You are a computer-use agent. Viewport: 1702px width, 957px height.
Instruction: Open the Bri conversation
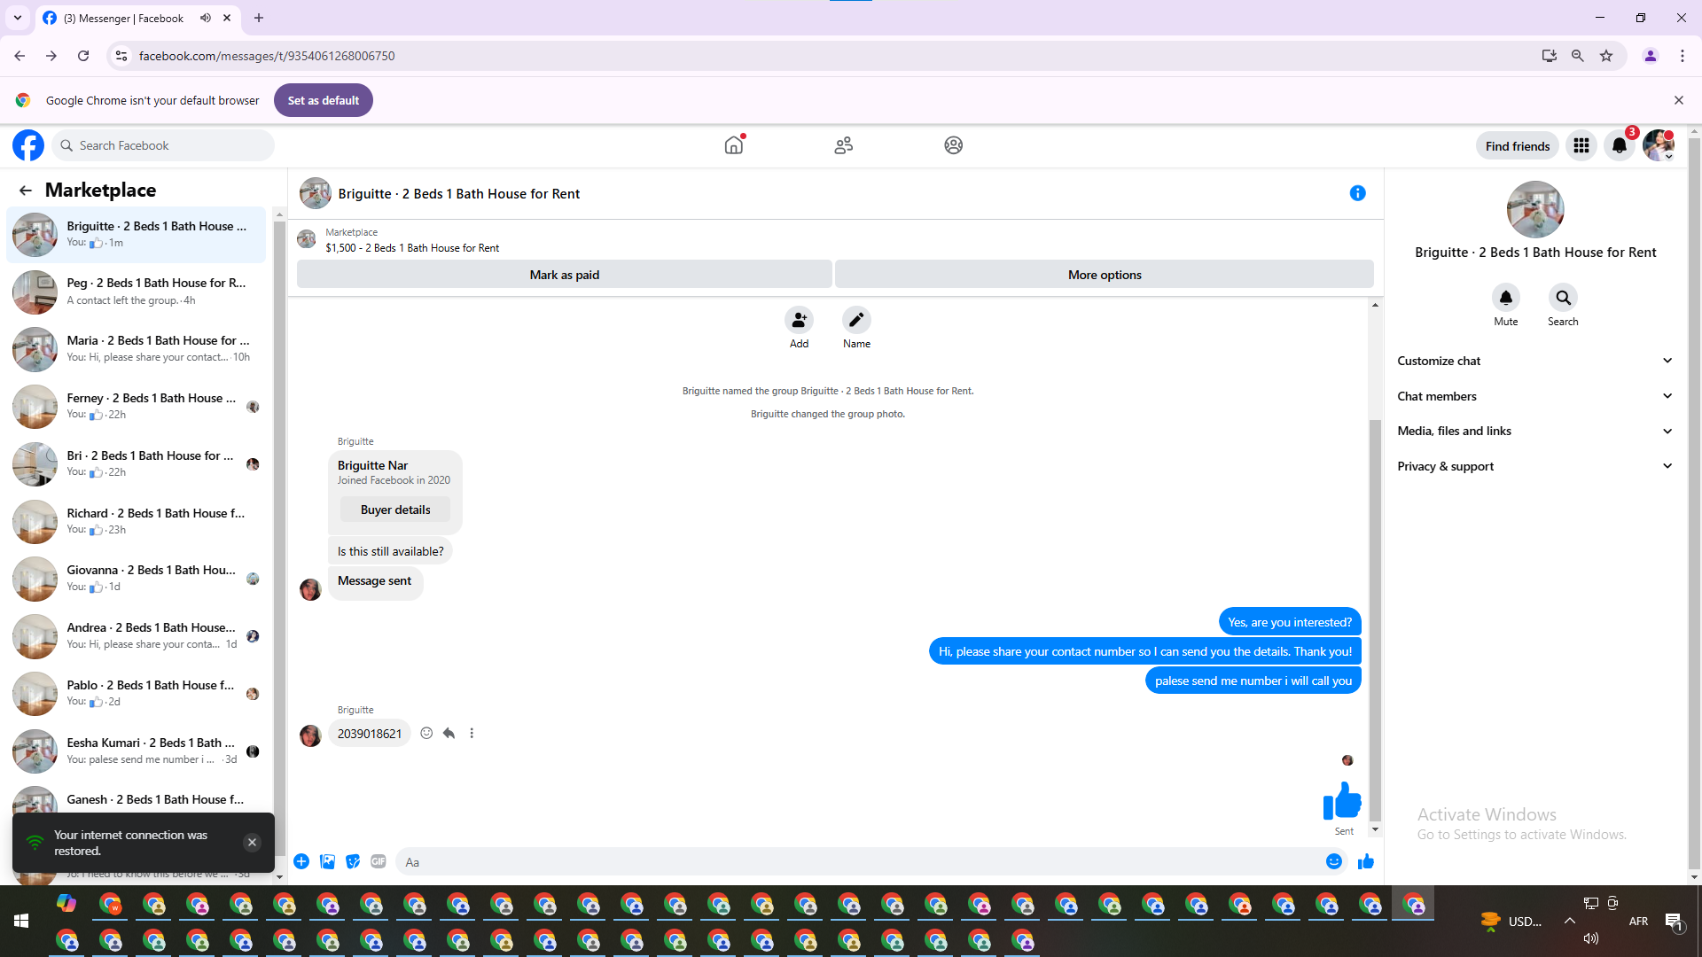(x=137, y=464)
